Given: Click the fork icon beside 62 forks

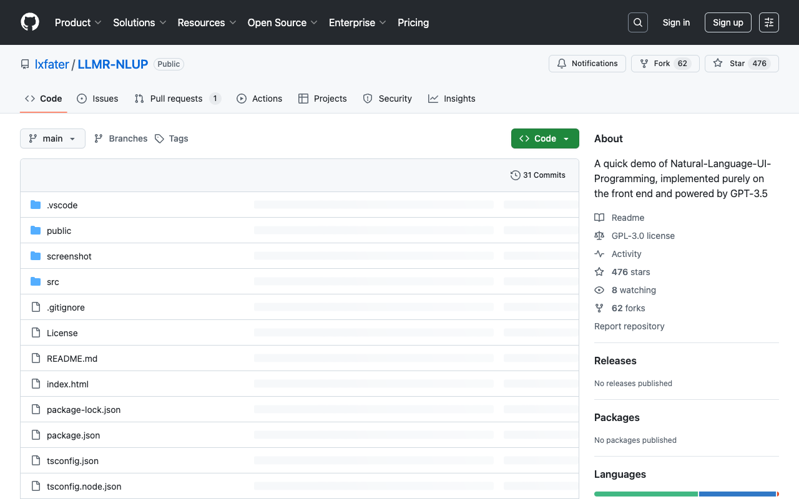Looking at the screenshot, I should (599, 308).
